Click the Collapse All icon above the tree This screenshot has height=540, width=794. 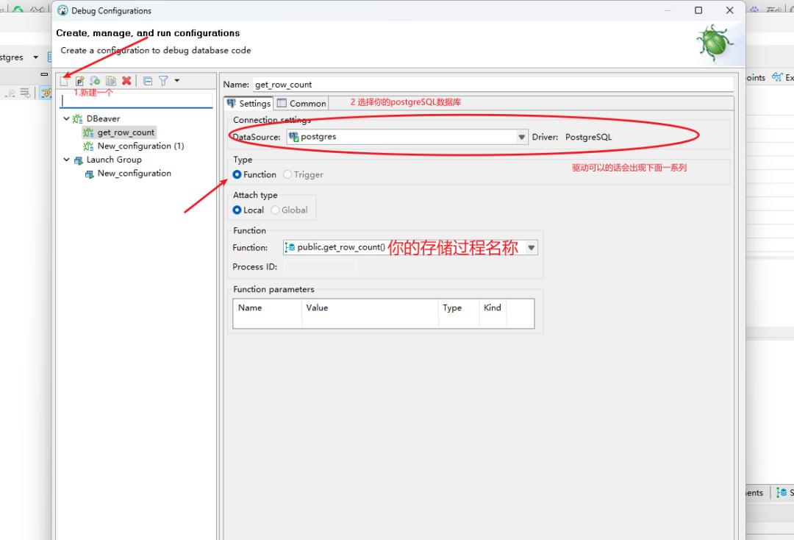click(x=147, y=81)
